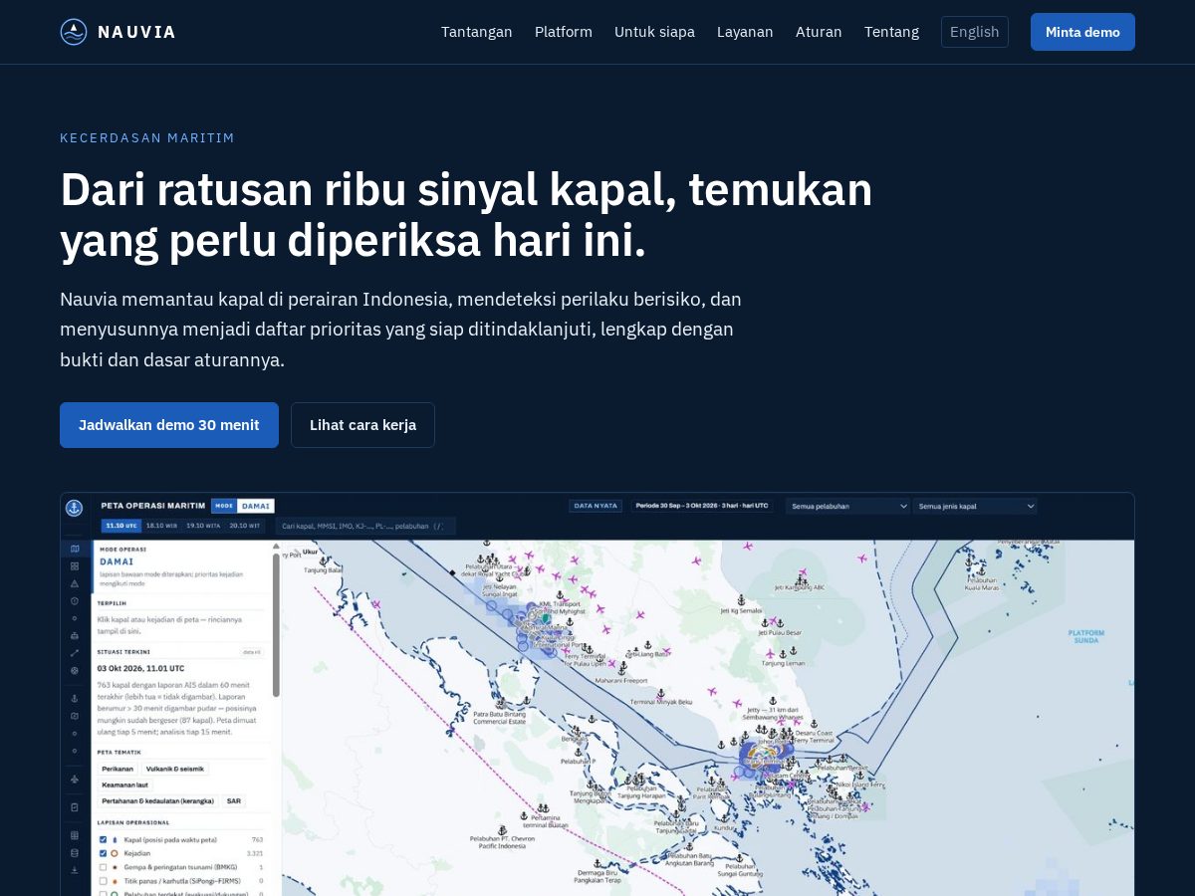Open the Semua jenis kapal dropdown
Viewport: 1195px width, 896px height.
tap(975, 506)
